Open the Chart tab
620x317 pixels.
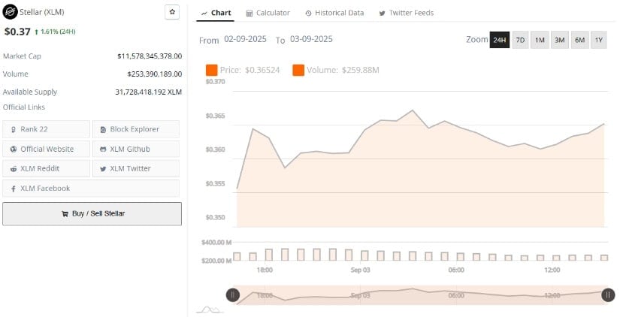[x=216, y=13]
